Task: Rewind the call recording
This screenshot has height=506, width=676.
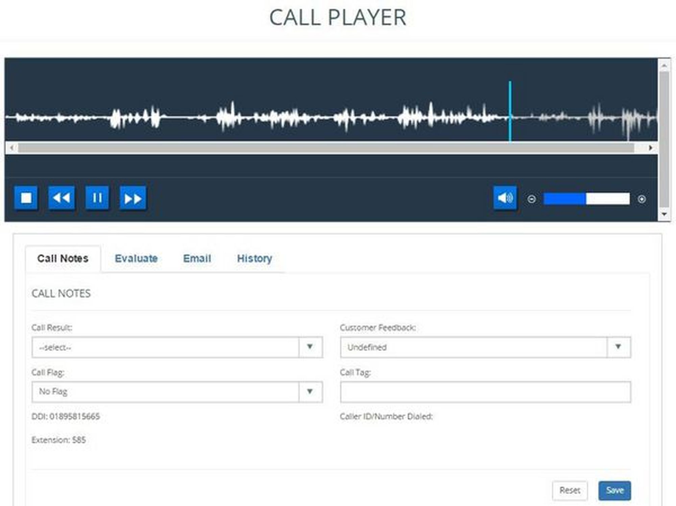Action: [62, 198]
